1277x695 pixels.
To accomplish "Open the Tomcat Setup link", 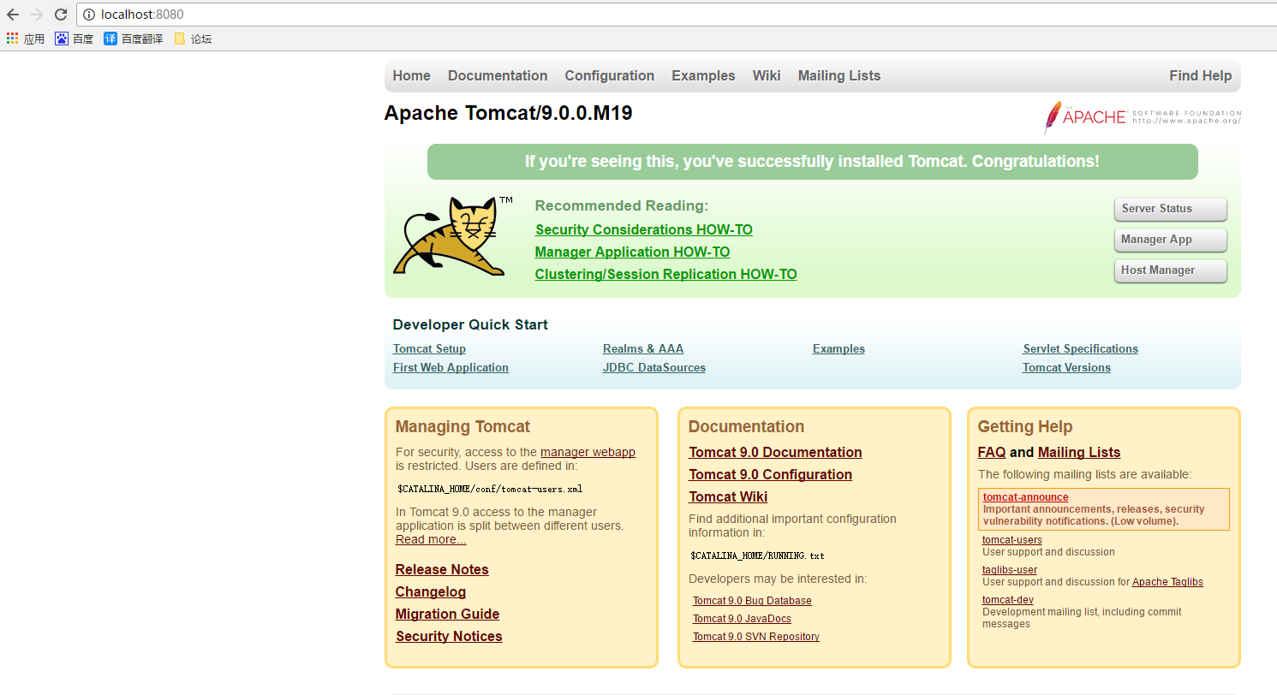I will coord(429,348).
